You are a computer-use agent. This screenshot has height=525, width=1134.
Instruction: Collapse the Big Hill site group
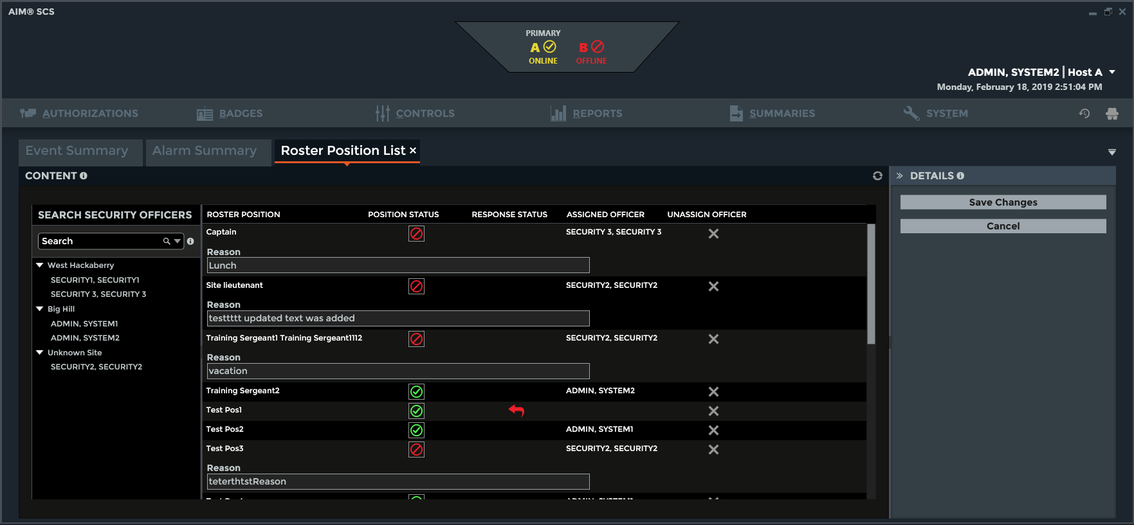click(40, 309)
